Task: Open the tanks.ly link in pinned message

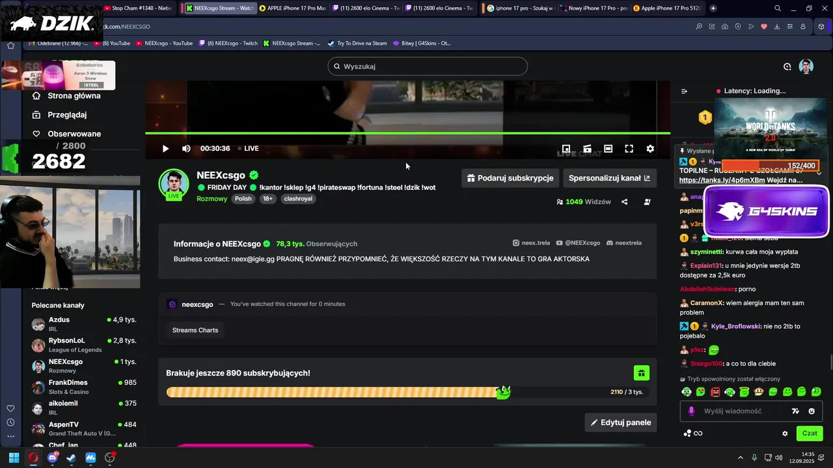Action: 722,180
